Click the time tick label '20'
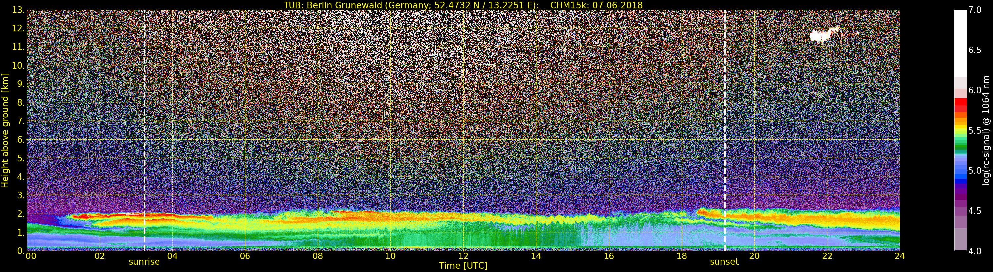 (754, 256)
